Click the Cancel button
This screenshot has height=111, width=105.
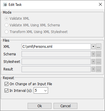coord(65,106)
